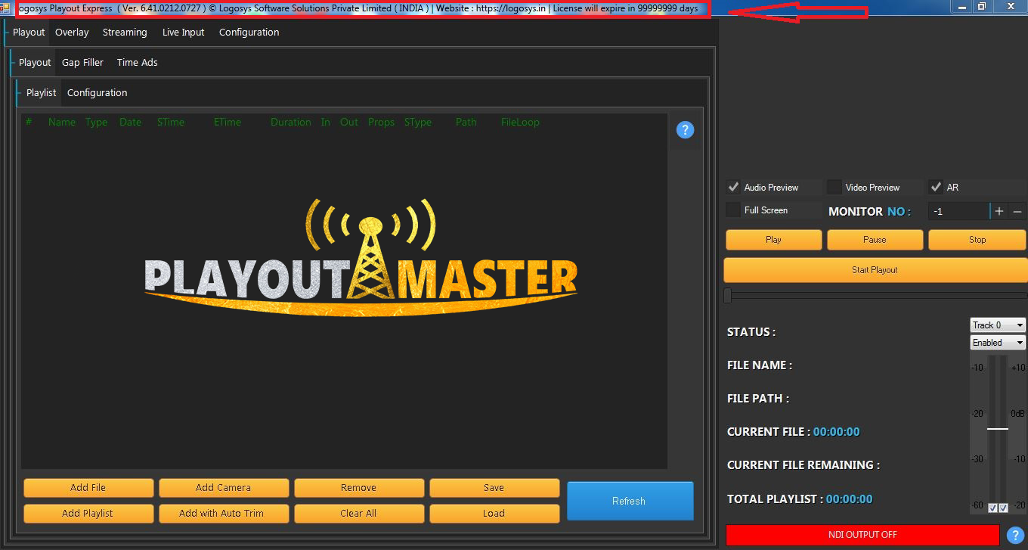Click the ETime column header
Viewport: 1028px width, 550px height.
coord(228,123)
